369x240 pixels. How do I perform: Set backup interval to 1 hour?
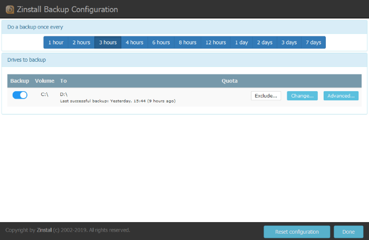pyautogui.click(x=56, y=42)
